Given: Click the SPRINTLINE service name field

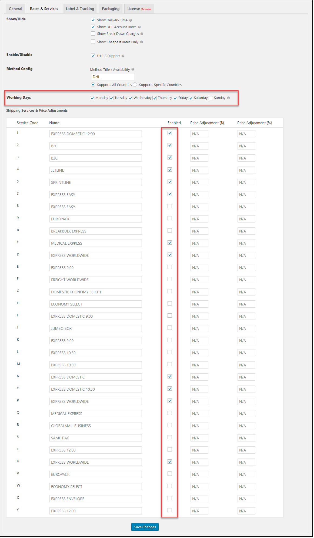Looking at the screenshot, I should pos(95,182).
